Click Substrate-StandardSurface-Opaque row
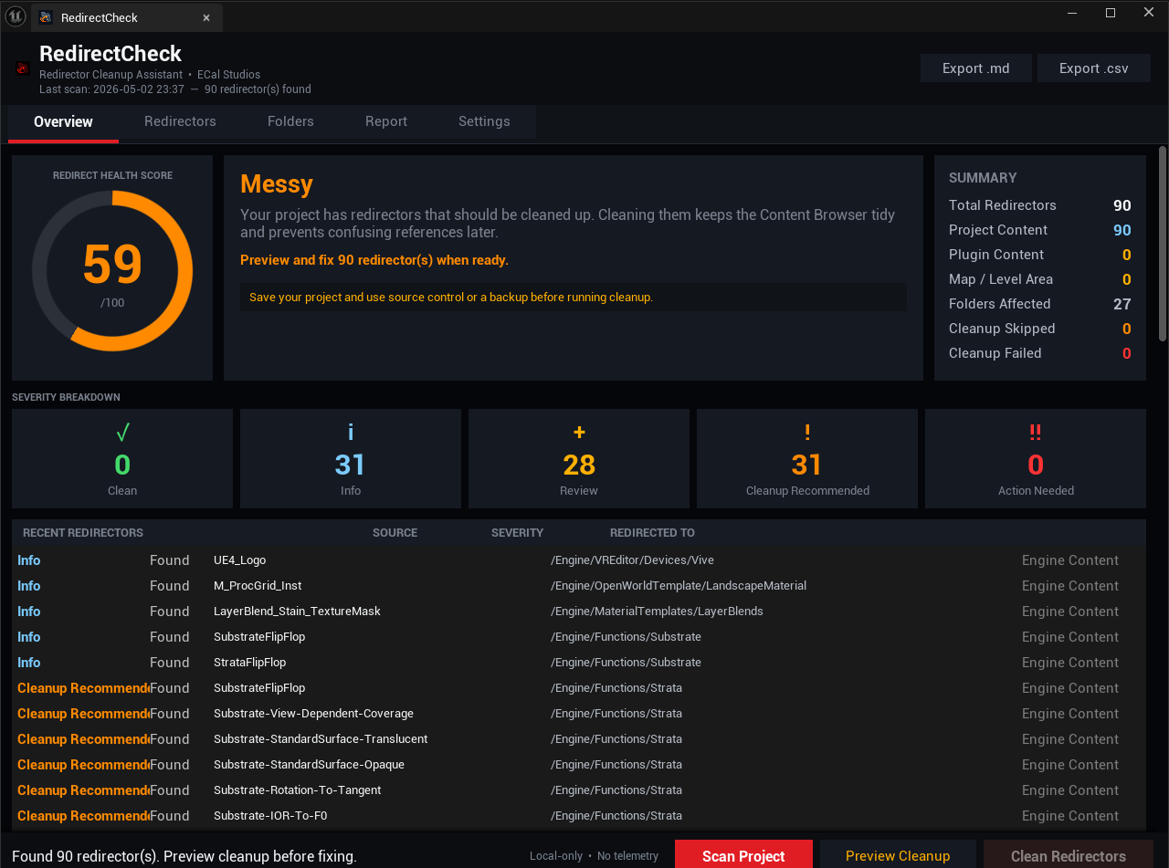 579,765
